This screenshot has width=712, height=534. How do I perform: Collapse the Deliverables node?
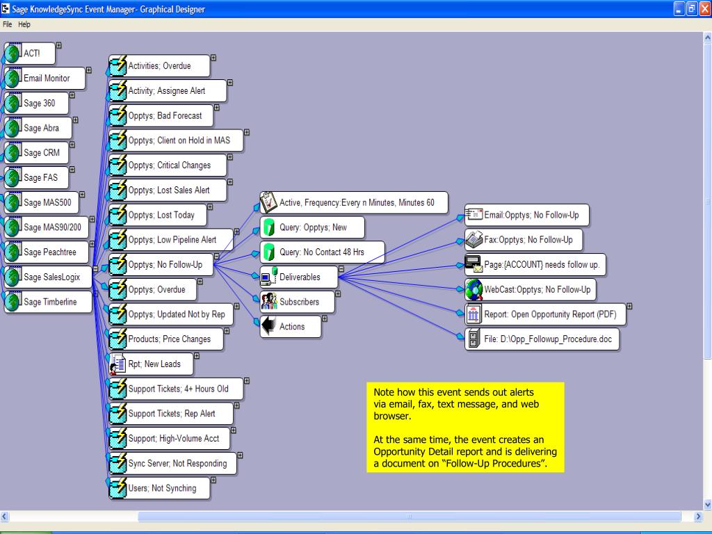coord(341,269)
